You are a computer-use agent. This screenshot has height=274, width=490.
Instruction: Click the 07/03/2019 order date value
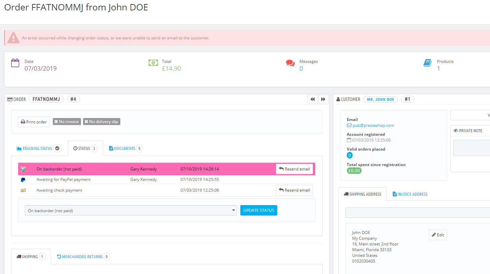tap(41, 69)
